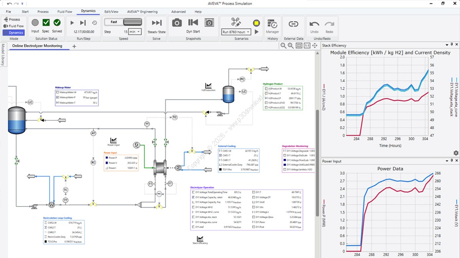Run the selected scenario play arrow
Screen dimensions: 460x258
257,32
